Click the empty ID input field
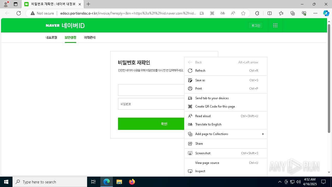 pyautogui.click(x=151, y=90)
